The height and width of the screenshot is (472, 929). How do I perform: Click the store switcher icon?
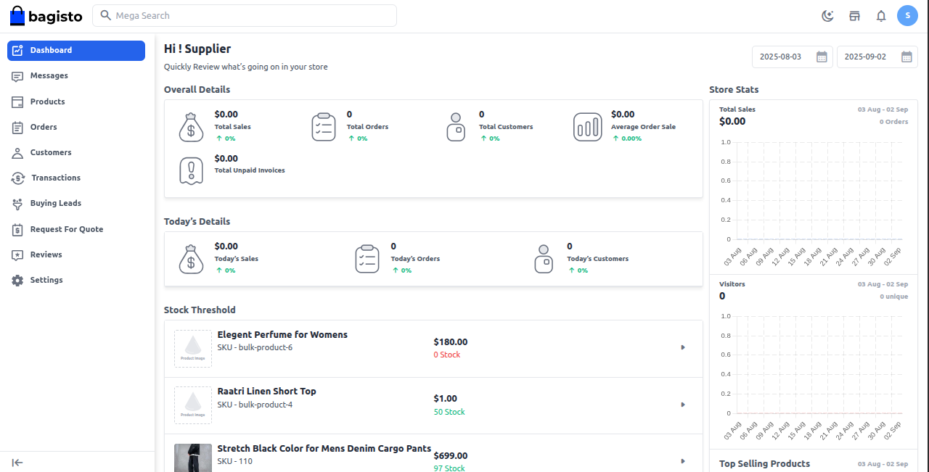(854, 15)
